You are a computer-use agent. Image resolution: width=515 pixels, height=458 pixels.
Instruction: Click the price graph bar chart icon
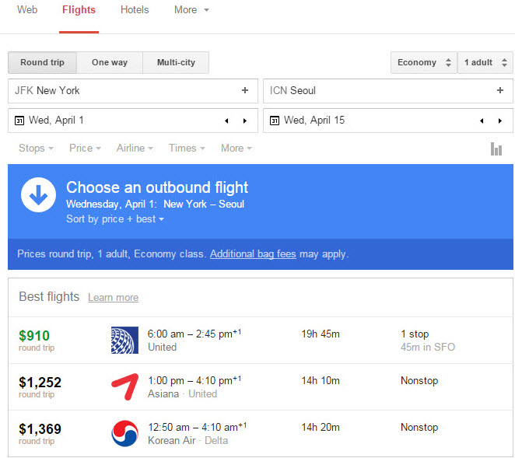[496, 149]
